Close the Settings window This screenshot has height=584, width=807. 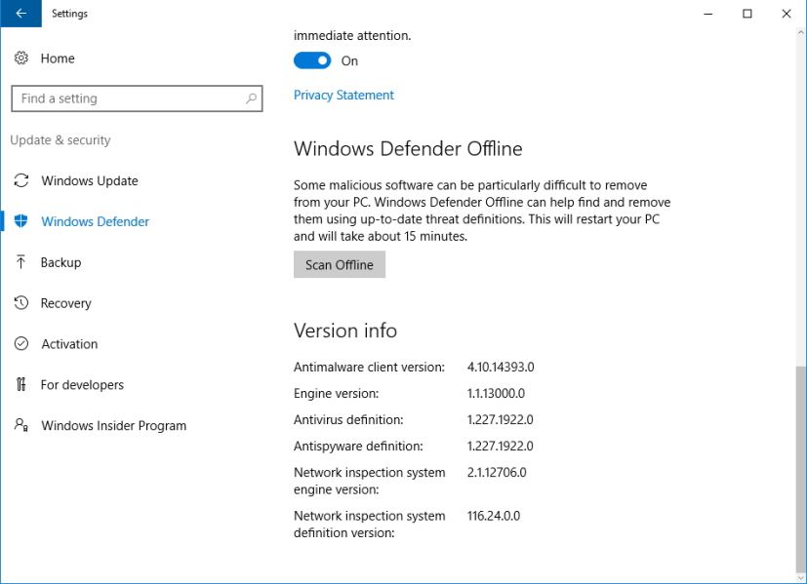point(787,14)
